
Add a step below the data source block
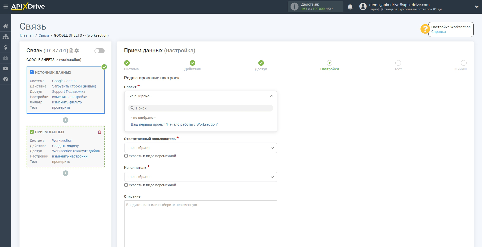point(66,120)
